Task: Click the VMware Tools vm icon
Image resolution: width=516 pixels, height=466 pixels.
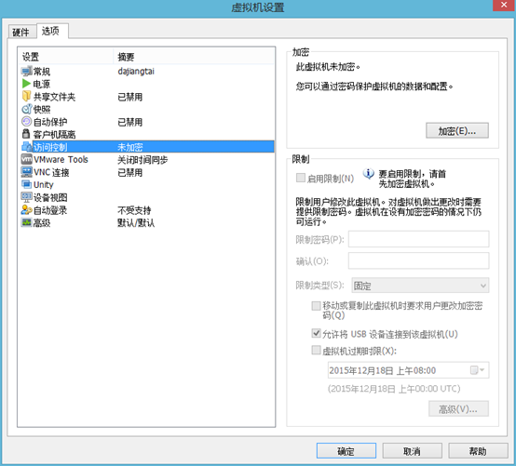Action: 26,159
